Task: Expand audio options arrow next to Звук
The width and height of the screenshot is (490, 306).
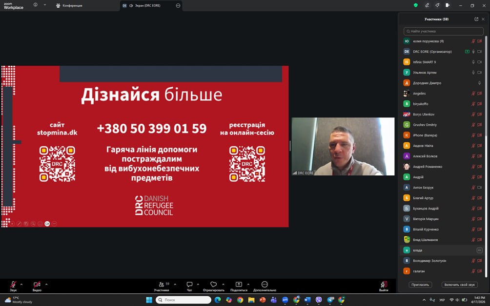Action: [22, 284]
